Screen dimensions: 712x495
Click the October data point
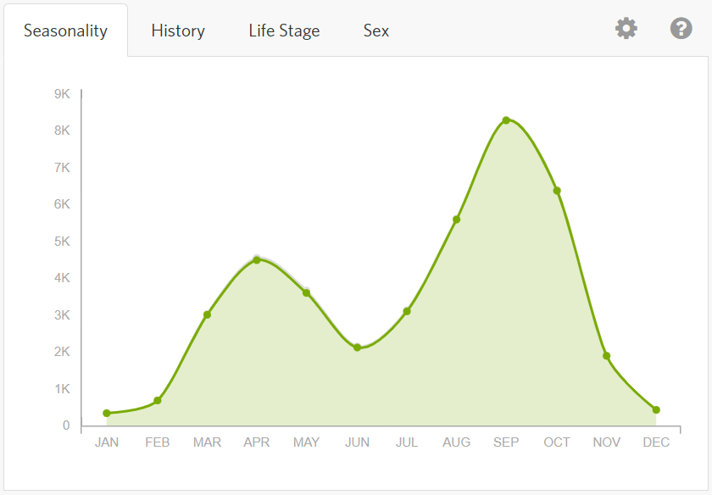[557, 191]
